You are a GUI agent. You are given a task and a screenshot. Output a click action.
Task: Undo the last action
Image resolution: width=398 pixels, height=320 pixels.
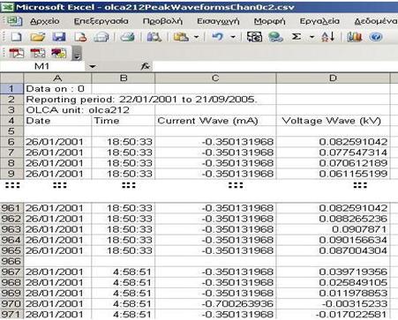tap(218, 37)
